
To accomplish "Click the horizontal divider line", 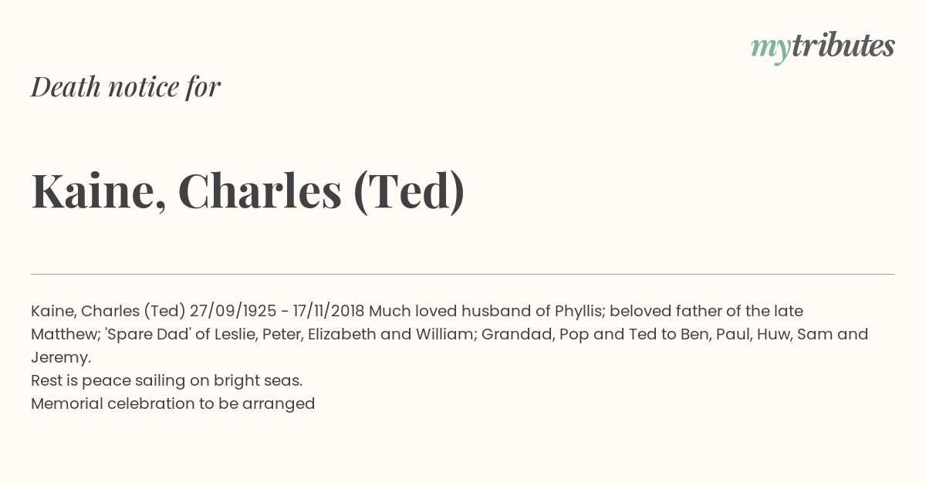I will (463, 274).
